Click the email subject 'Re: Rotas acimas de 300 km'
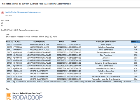 (x=36, y=4)
